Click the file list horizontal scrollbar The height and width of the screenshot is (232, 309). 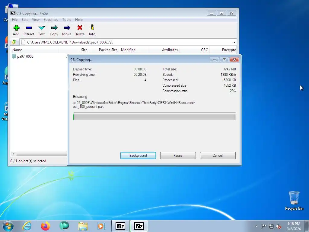click(x=41, y=154)
